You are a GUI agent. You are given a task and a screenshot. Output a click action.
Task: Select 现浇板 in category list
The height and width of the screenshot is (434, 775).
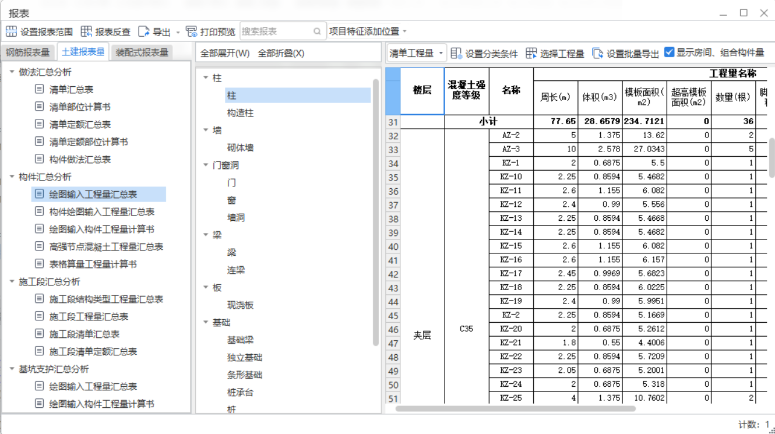click(x=241, y=305)
